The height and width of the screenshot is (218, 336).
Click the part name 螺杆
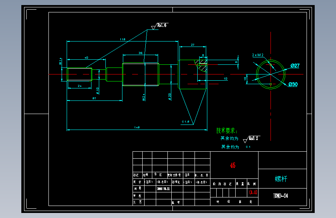[x=281, y=179]
